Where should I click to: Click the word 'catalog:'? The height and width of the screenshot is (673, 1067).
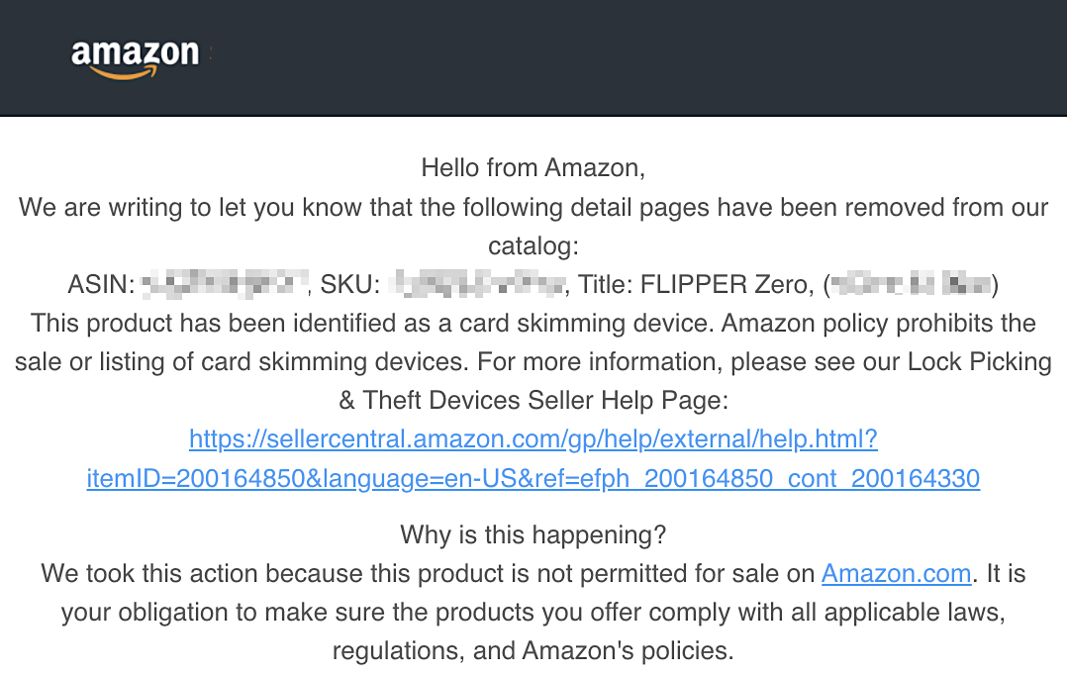[x=533, y=245]
